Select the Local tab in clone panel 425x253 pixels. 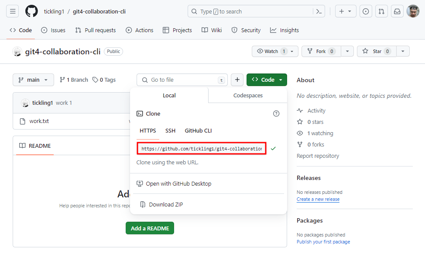click(169, 95)
